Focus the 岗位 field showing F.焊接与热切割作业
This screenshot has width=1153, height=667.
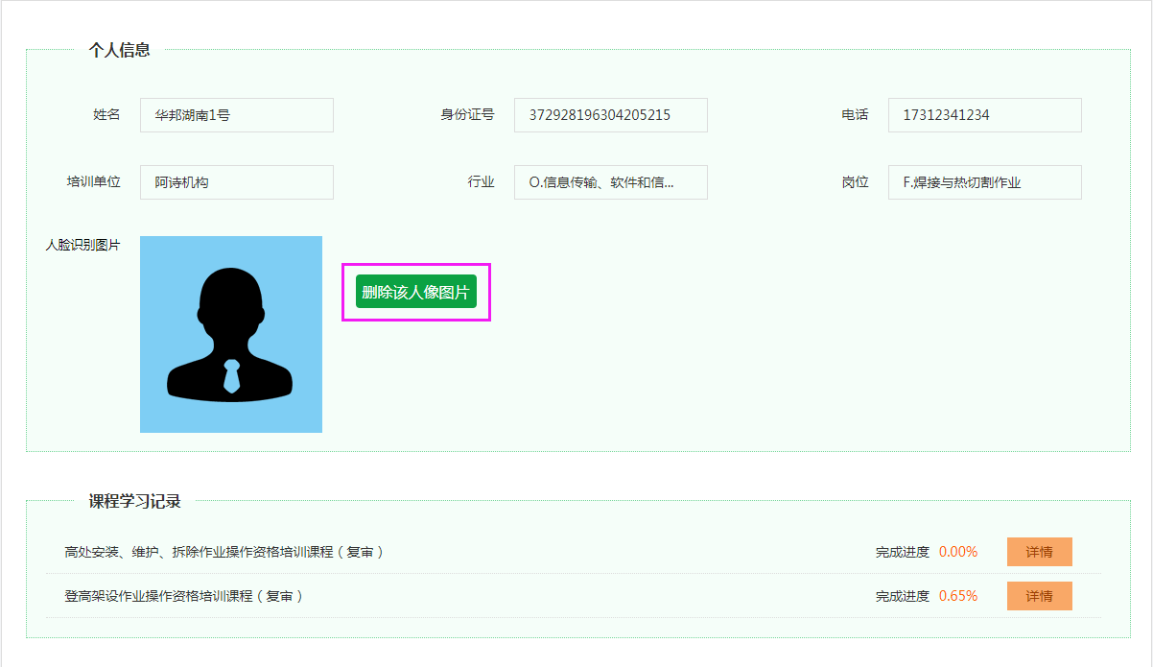tap(985, 182)
